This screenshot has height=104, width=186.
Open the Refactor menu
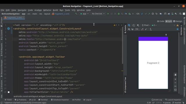tap(47, 10)
